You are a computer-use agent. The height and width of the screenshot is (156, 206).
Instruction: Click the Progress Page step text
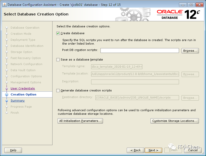point(21,107)
